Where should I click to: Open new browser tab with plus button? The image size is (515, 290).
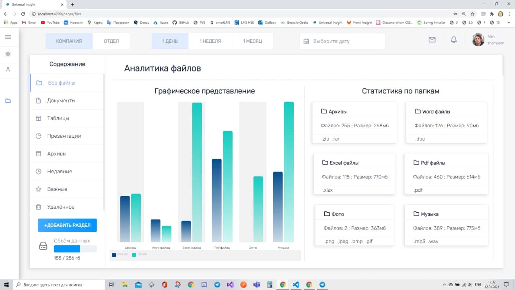point(72,4)
